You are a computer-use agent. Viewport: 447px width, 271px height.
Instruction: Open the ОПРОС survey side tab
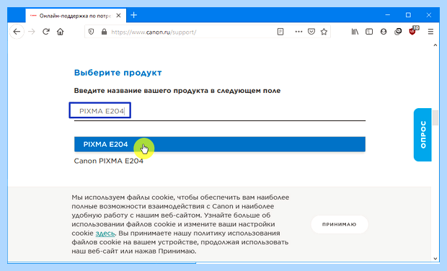point(422,135)
